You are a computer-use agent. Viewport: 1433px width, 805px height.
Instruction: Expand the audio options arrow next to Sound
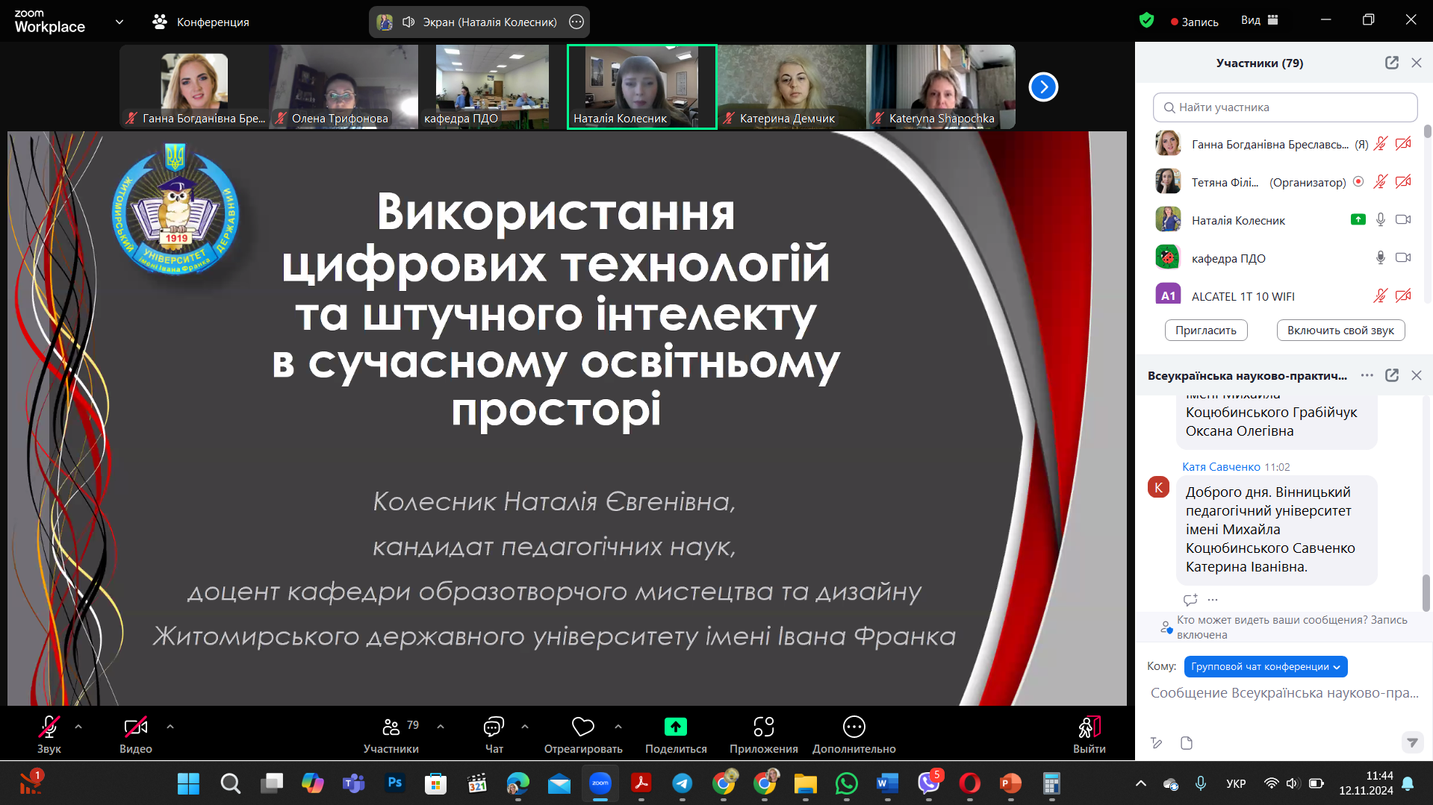coord(78,726)
